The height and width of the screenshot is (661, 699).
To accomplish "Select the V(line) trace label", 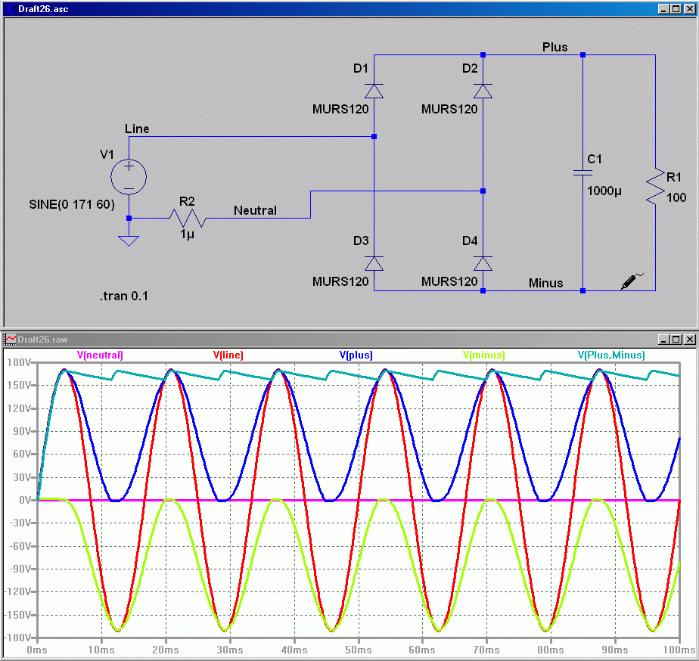I will (x=228, y=355).
